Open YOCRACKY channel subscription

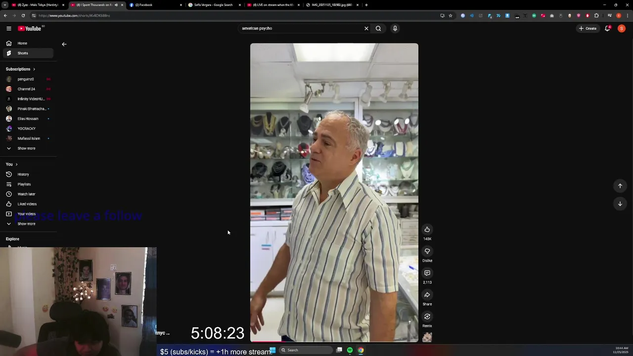28,129
